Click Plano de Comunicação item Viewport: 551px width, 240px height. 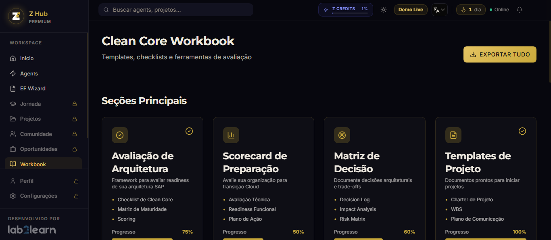477,219
